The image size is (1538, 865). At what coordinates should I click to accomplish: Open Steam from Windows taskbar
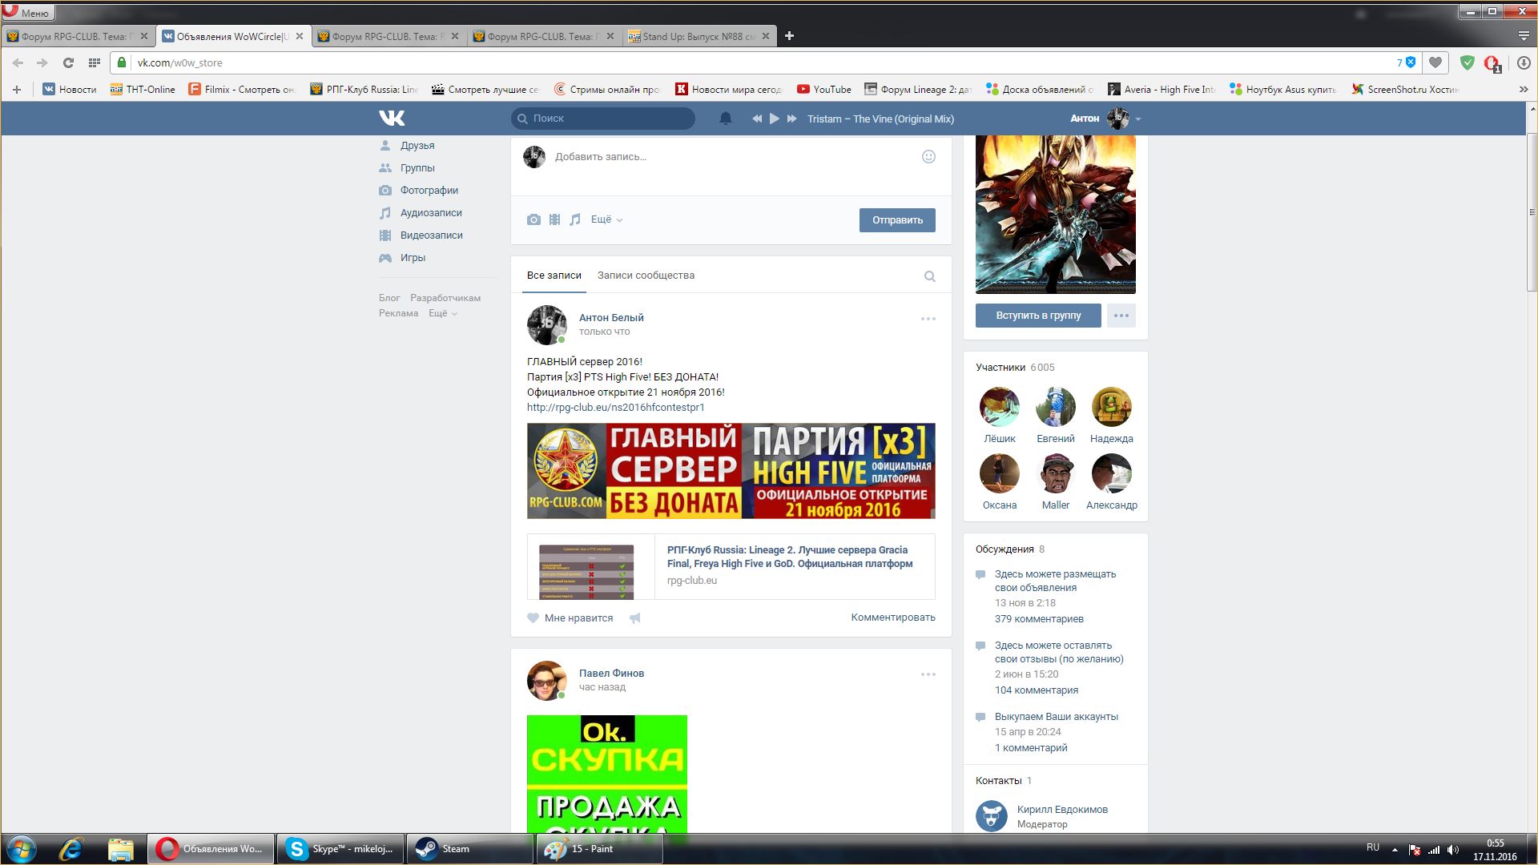click(x=470, y=849)
